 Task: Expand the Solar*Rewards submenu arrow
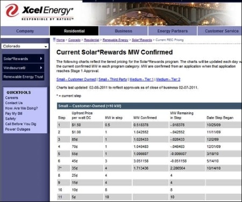[41, 59]
